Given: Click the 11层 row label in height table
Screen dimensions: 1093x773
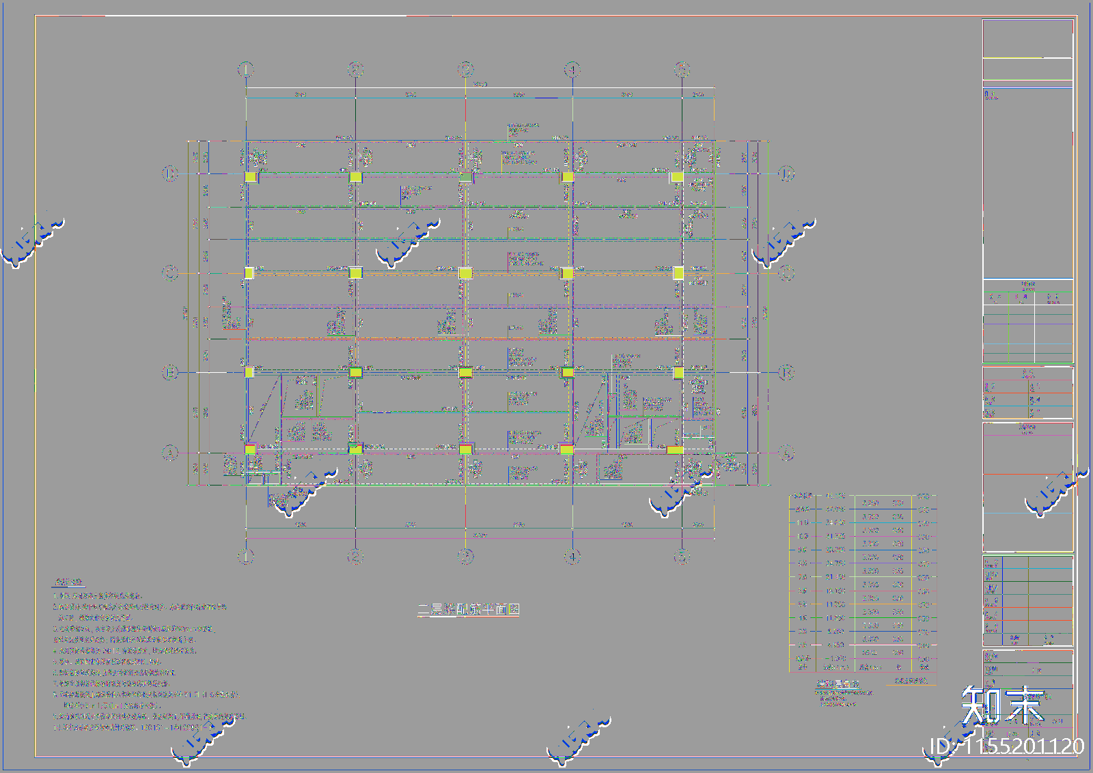Looking at the screenshot, I should pyautogui.click(x=803, y=522).
